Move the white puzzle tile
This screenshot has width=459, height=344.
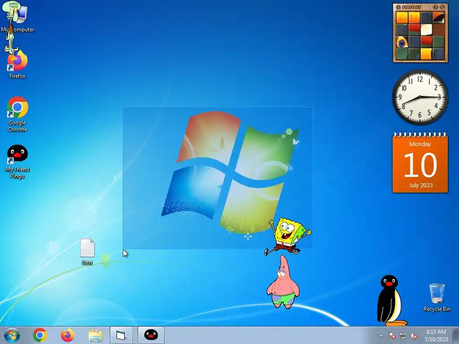pos(426,30)
